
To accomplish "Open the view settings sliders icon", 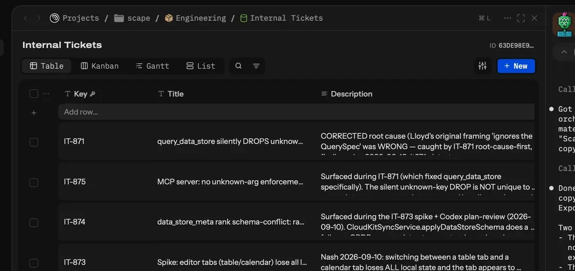I will (482, 66).
